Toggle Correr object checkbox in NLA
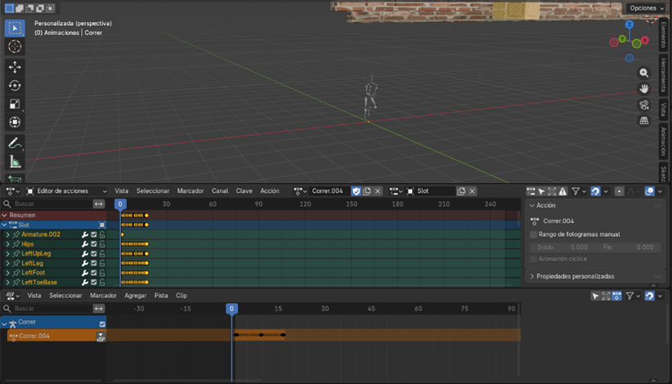This screenshot has width=672, height=384. pos(102,324)
